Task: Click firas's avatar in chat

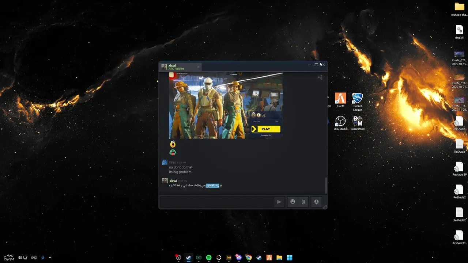Action: coord(165,162)
